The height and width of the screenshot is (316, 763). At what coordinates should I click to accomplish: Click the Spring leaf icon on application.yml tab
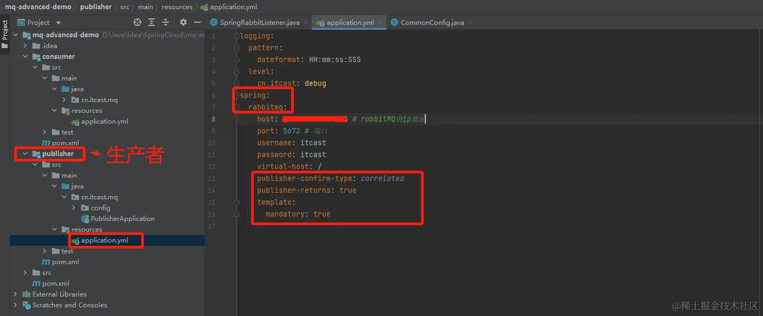(x=321, y=23)
